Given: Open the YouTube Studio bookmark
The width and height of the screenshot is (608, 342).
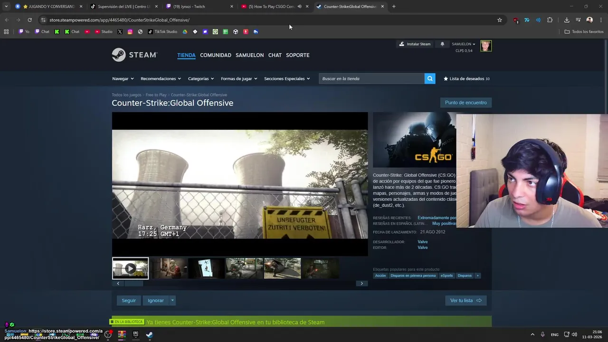Looking at the screenshot, I should 104,32.
